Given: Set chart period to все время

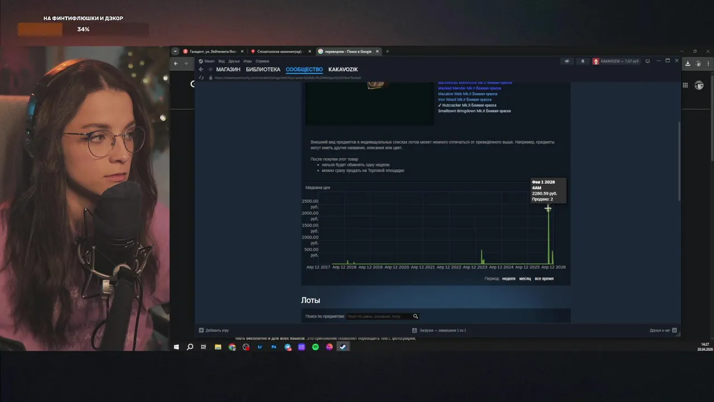Looking at the screenshot, I should 544,279.
